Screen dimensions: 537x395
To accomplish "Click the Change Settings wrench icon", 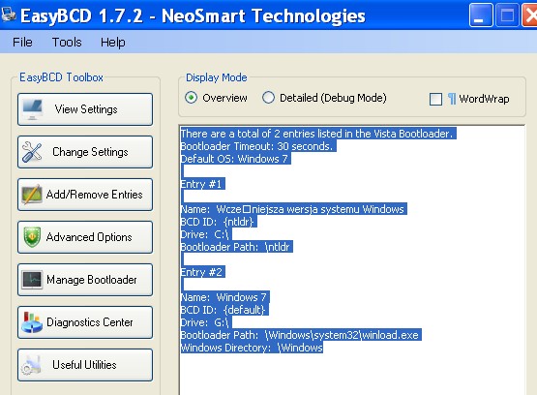I will click(x=32, y=152).
